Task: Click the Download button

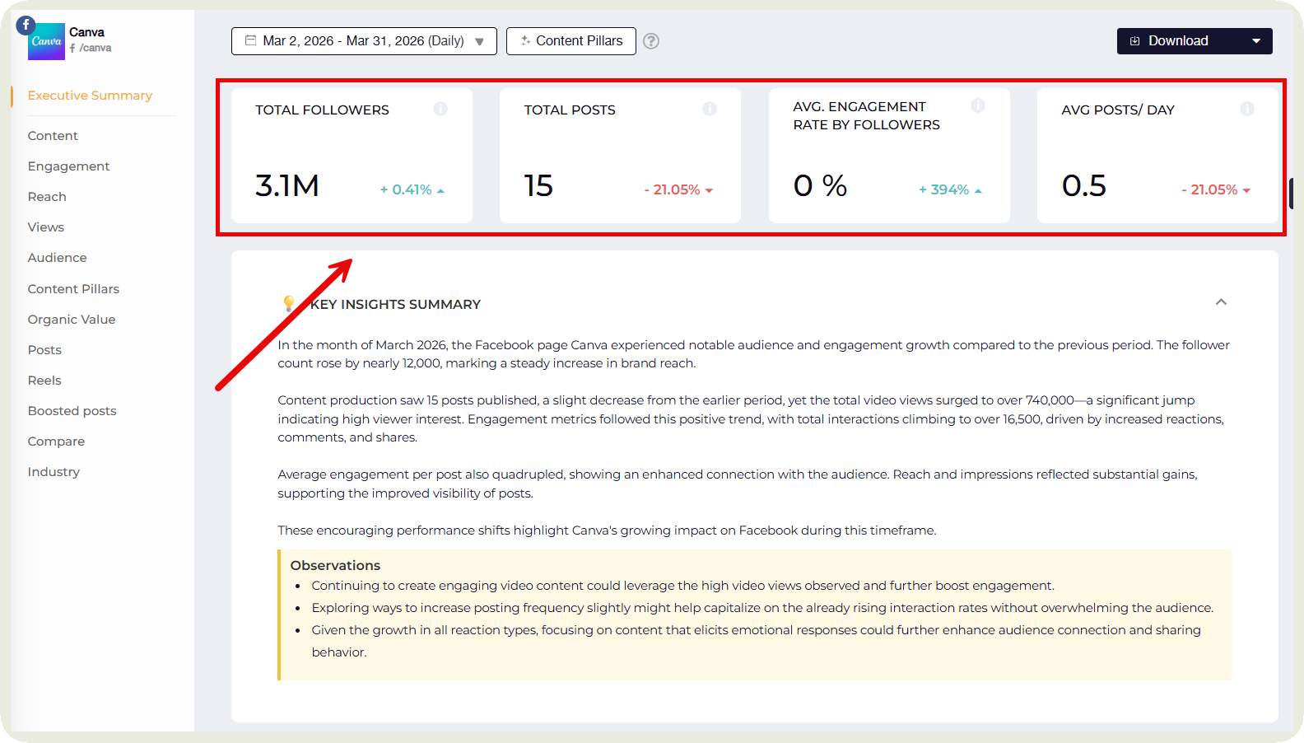Action: [1195, 41]
